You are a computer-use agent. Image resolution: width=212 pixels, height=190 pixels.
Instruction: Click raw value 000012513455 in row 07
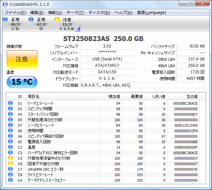(186, 125)
